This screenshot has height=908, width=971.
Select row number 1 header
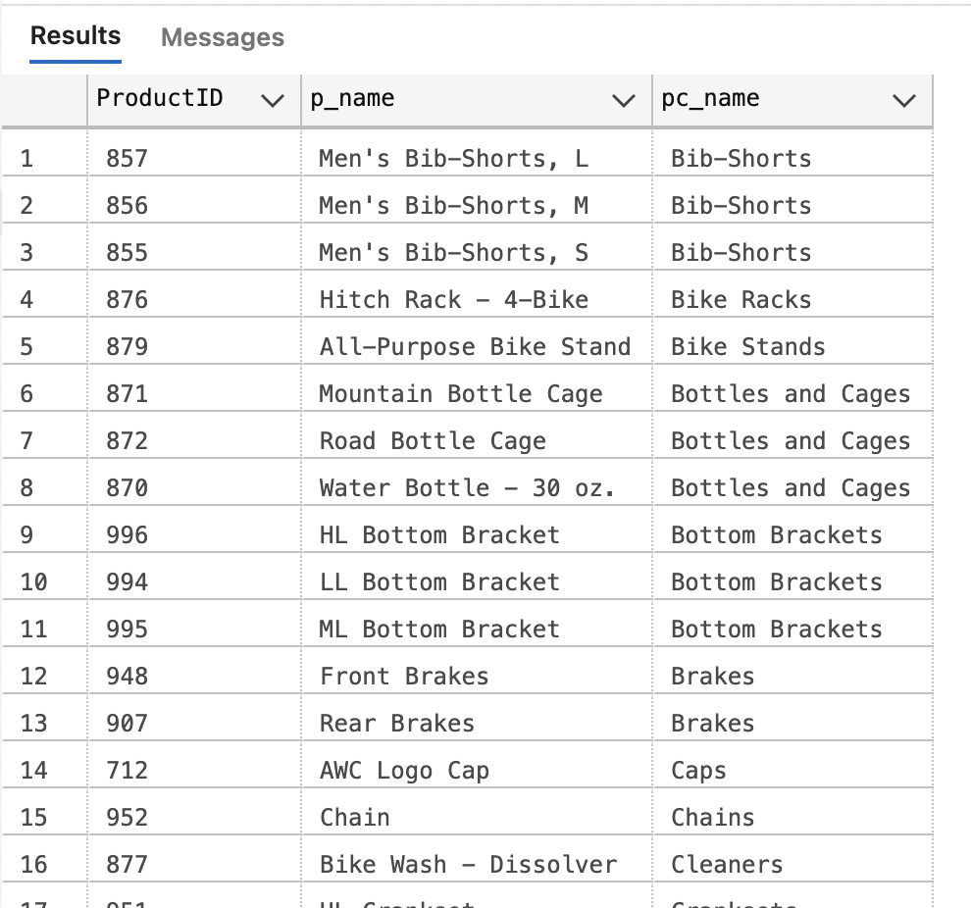(x=44, y=159)
